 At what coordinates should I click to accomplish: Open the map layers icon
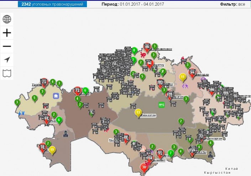7,73
